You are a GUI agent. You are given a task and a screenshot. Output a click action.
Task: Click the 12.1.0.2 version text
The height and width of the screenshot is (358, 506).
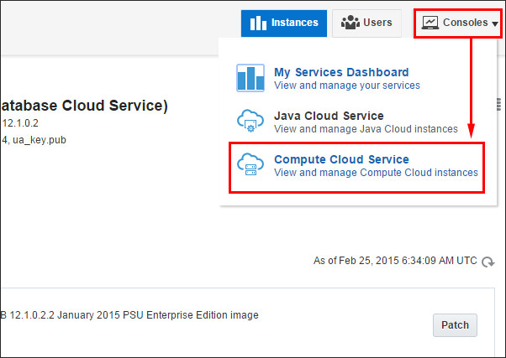click(20, 123)
